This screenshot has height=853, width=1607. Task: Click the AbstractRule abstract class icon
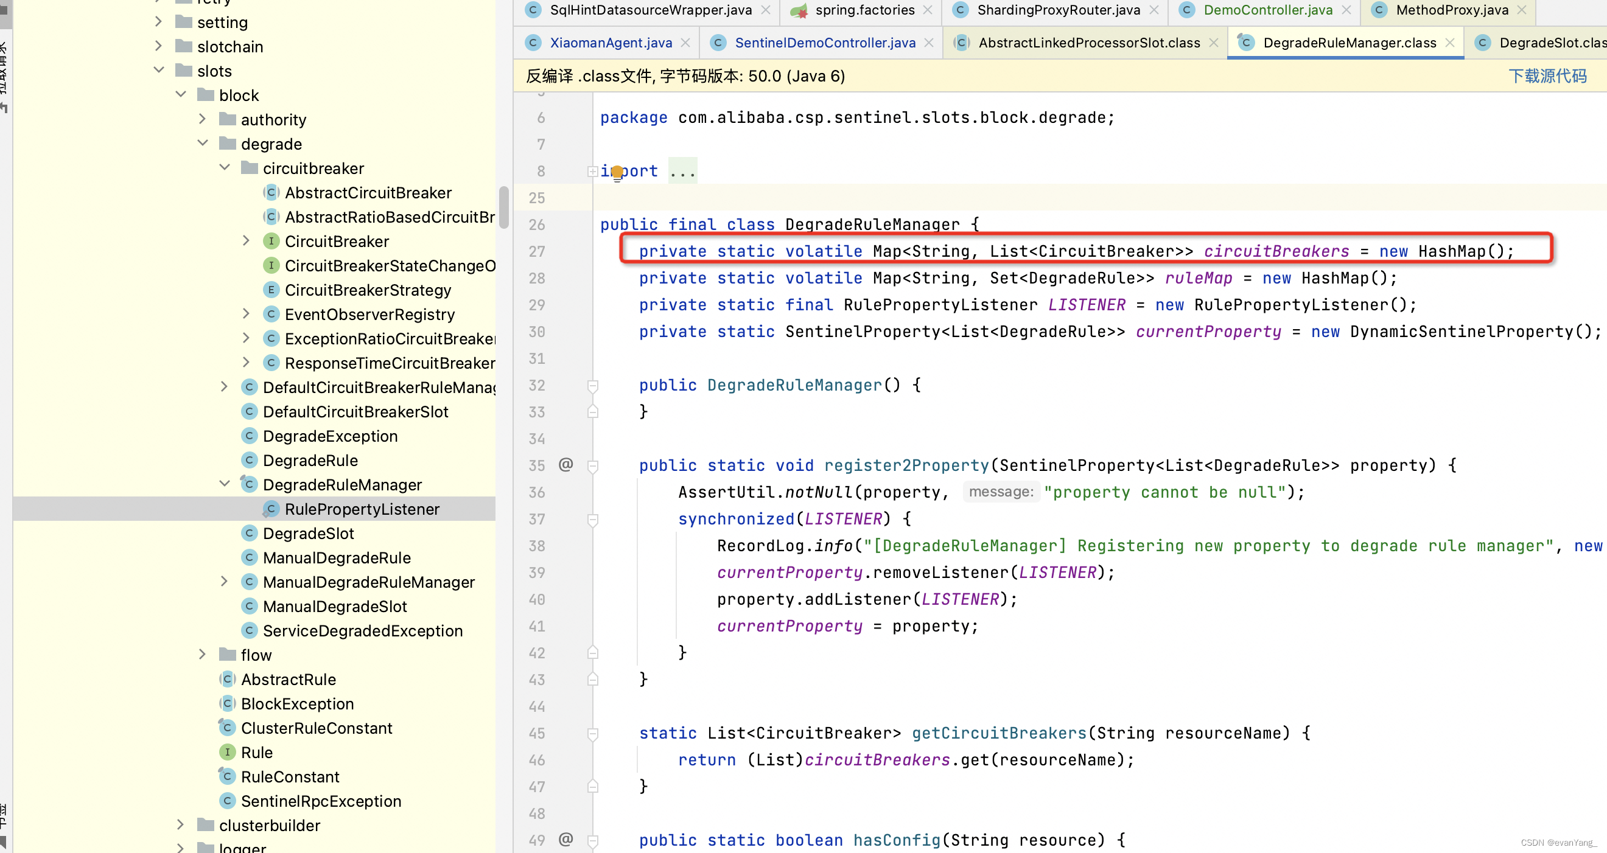227,678
